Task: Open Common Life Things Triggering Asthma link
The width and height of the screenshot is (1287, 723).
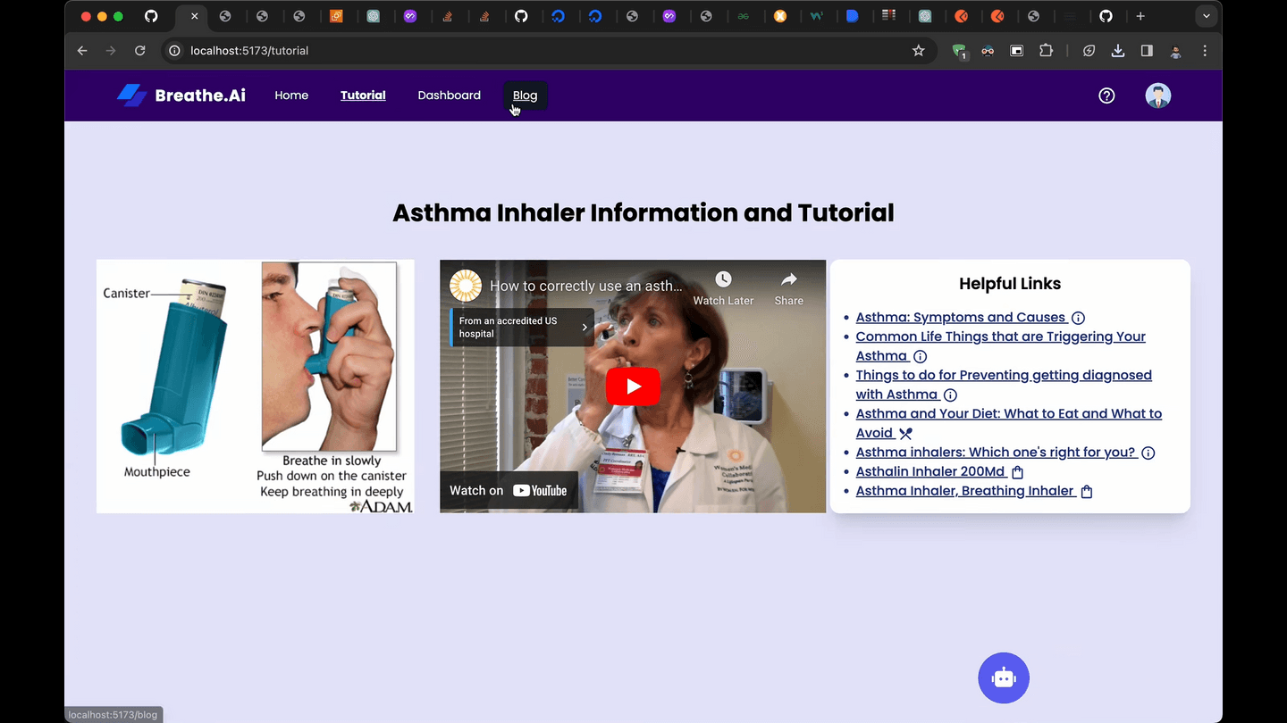Action: click(x=1001, y=346)
